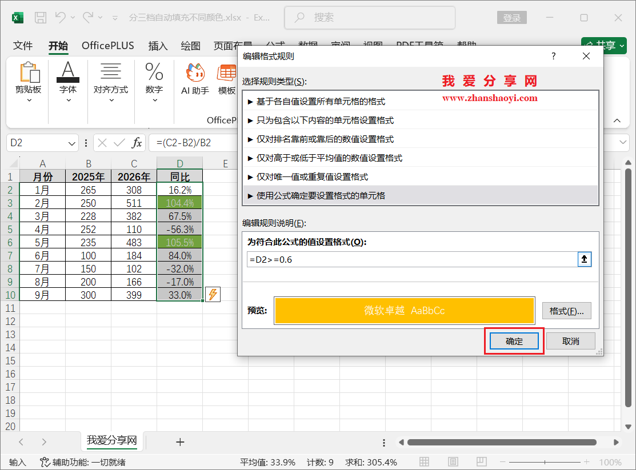Click the 搜索 search box
636x470 pixels.
point(370,18)
